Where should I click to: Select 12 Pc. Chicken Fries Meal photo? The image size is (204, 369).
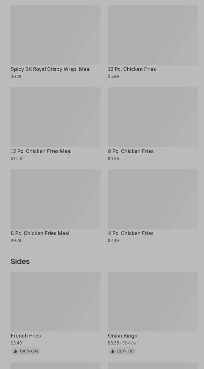pos(55,117)
